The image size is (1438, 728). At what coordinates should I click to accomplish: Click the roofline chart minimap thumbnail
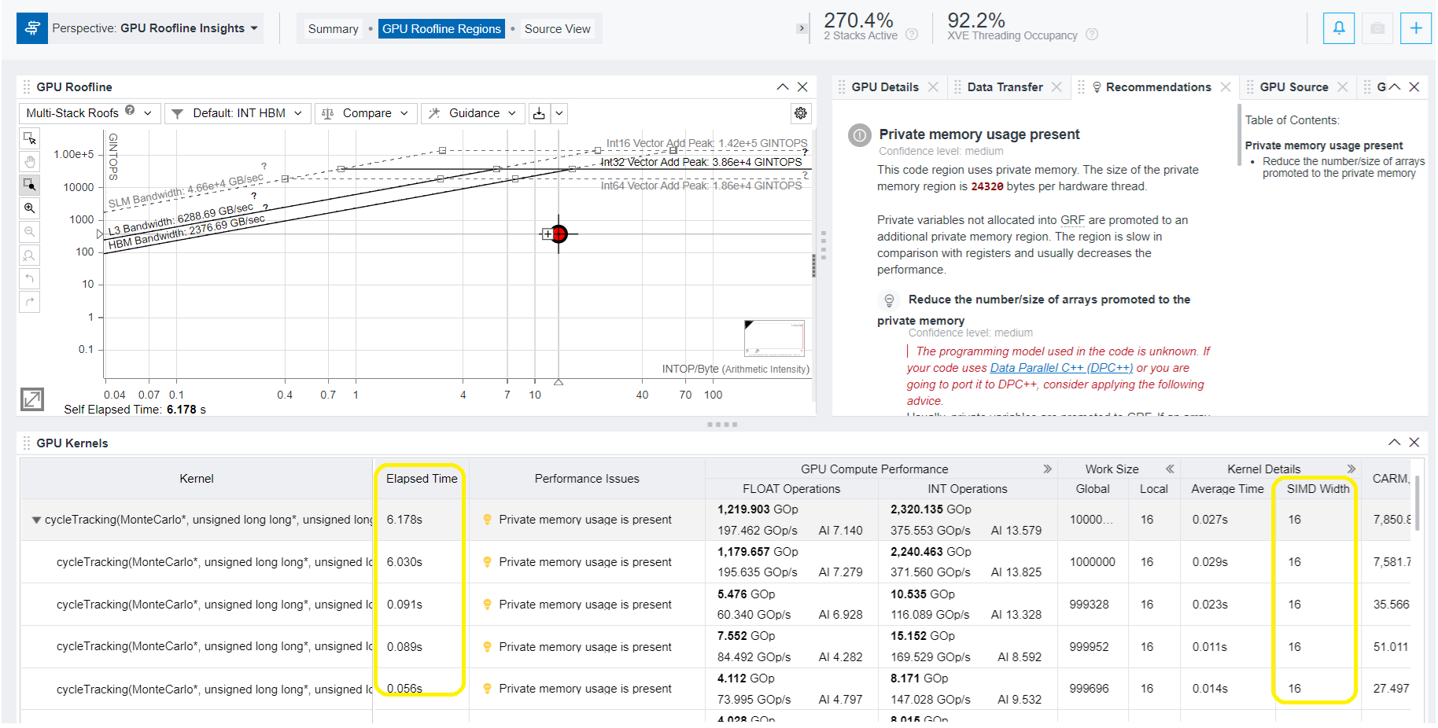tap(774, 338)
